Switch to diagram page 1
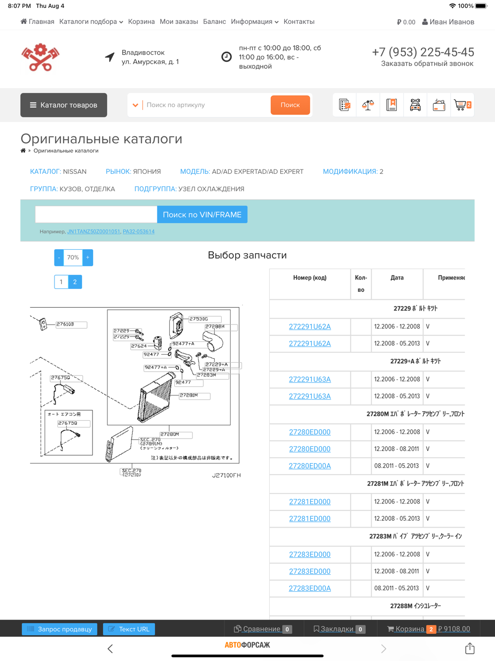Image resolution: width=495 pixels, height=661 pixels. click(x=61, y=282)
